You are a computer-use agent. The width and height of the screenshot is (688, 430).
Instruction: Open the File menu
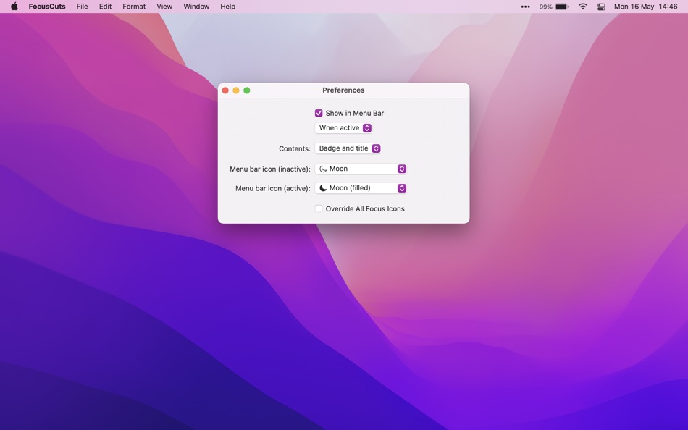pyautogui.click(x=82, y=7)
